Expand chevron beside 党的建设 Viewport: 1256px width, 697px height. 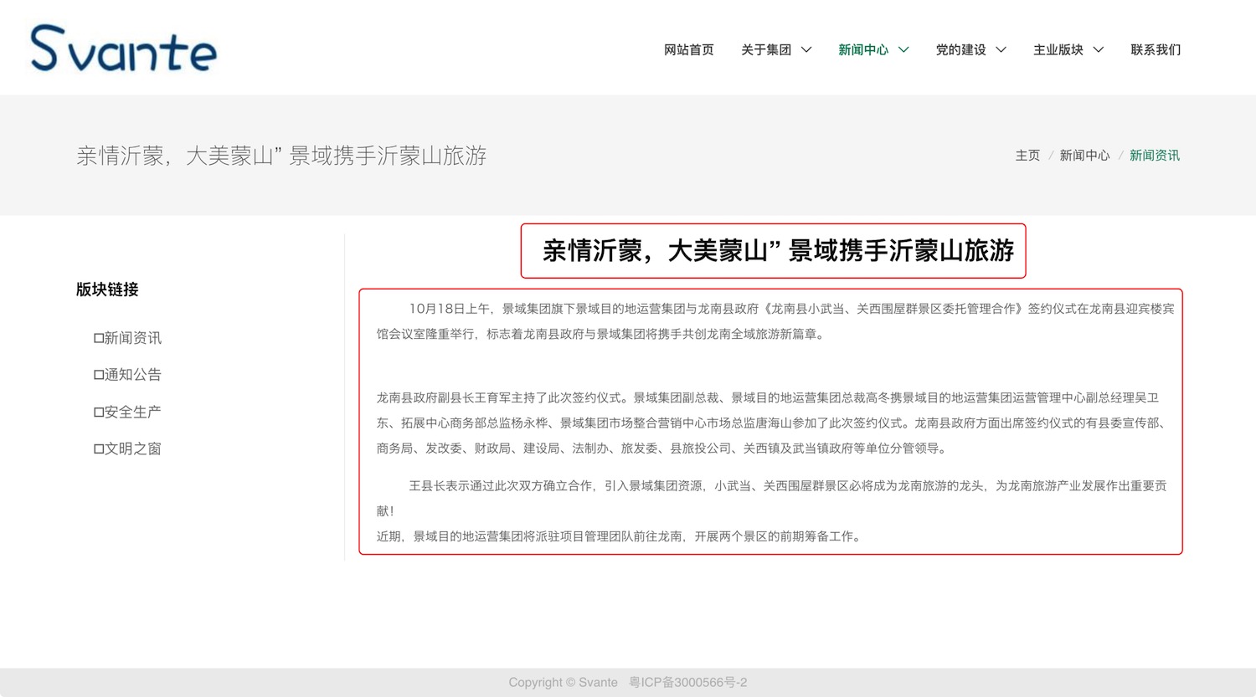tap(1001, 50)
